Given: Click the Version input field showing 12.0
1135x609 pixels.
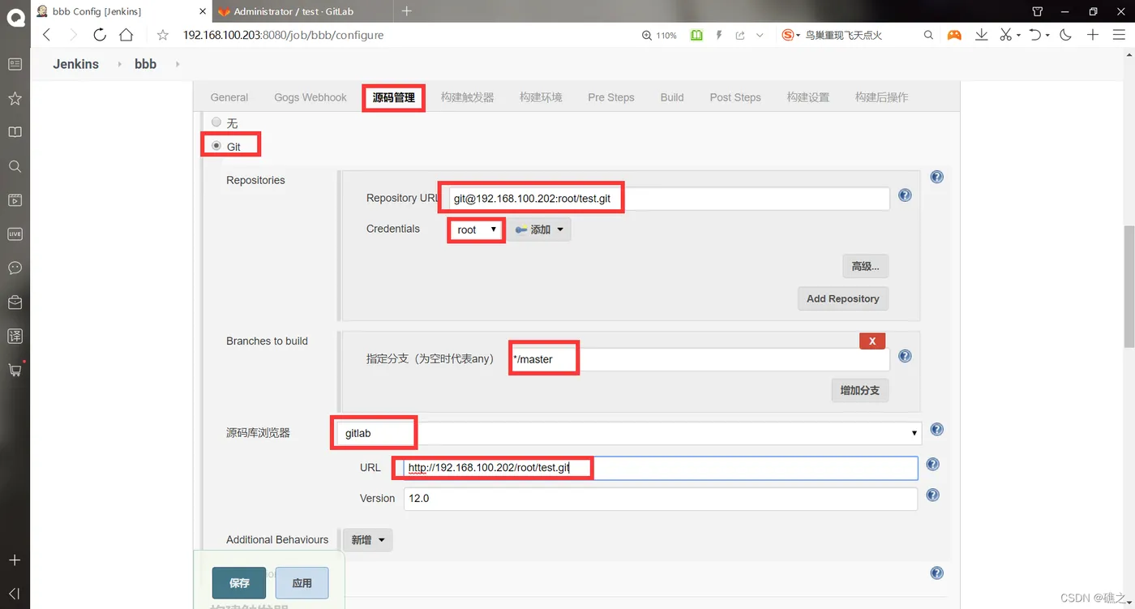Looking at the screenshot, I should coord(661,499).
